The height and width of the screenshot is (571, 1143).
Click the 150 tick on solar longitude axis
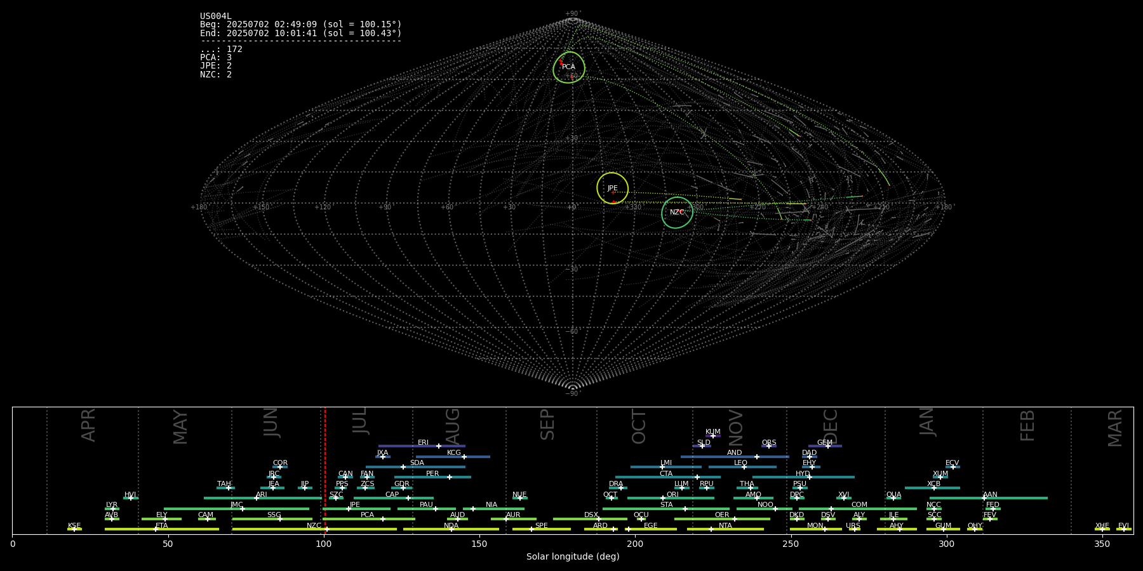pos(479,544)
